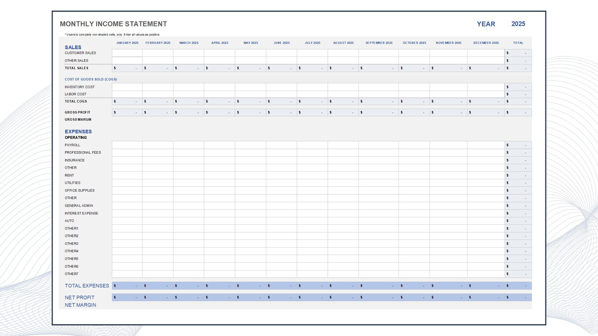This screenshot has width=598, height=336.
Task: Select the September 2025 Utilities cell
Action: point(379,183)
